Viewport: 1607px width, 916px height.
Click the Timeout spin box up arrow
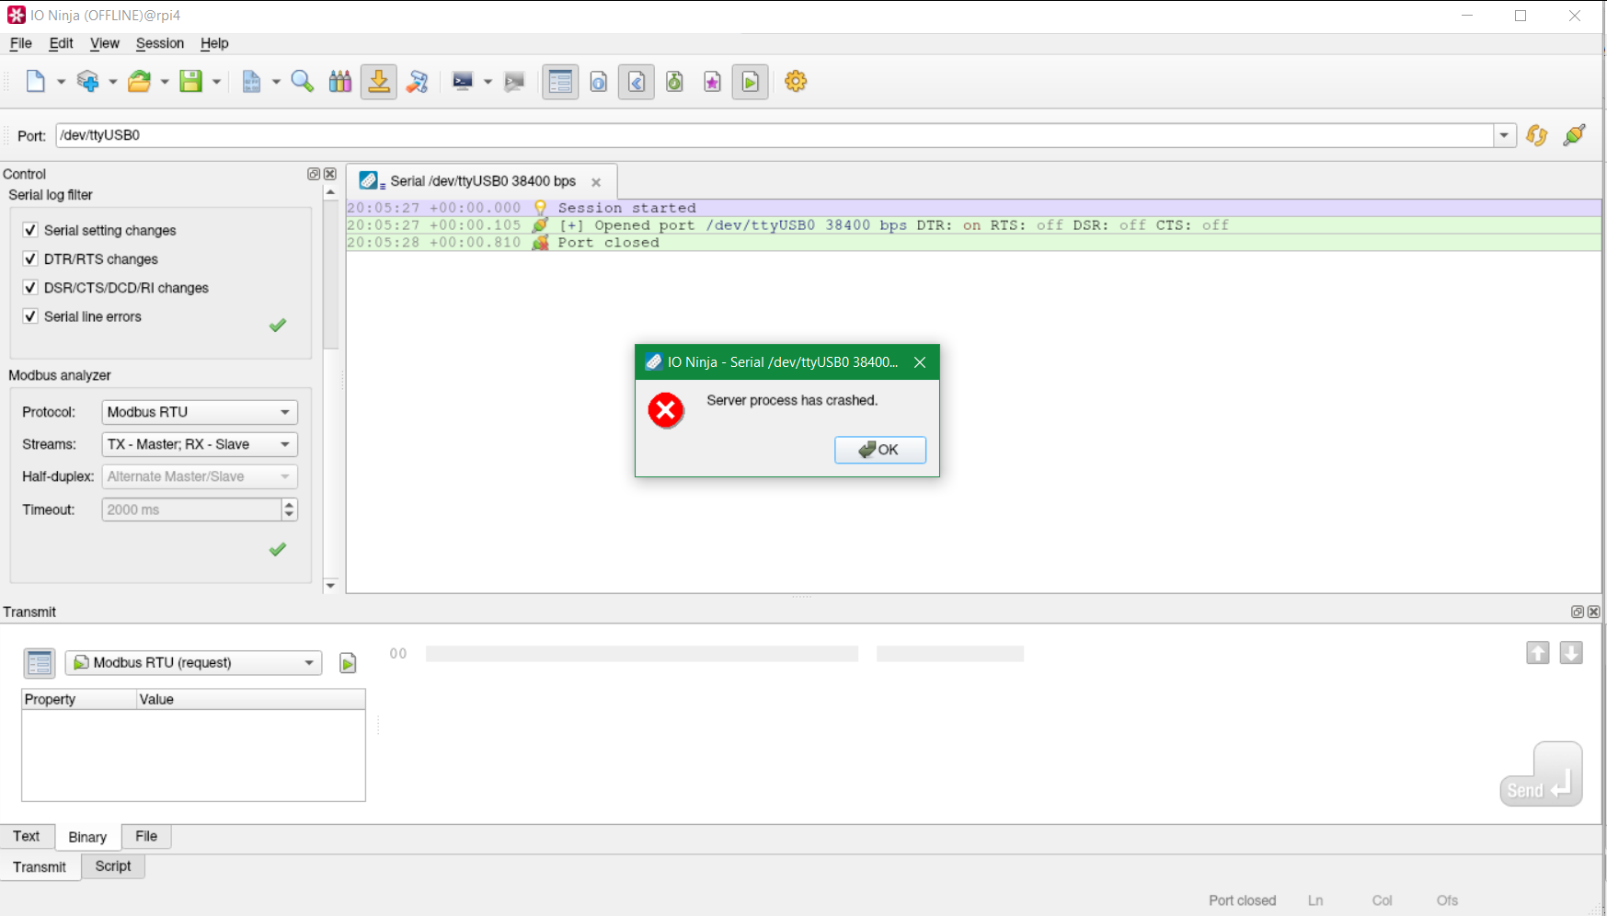pyautogui.click(x=290, y=504)
